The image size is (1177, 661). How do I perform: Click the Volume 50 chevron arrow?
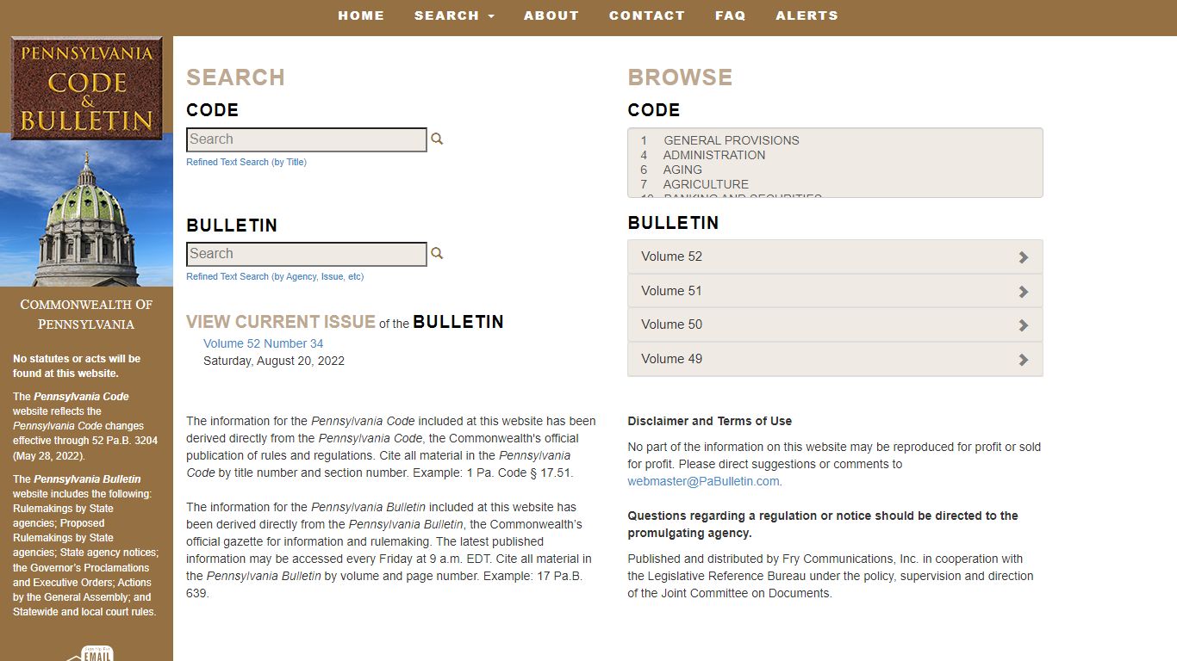(1024, 325)
